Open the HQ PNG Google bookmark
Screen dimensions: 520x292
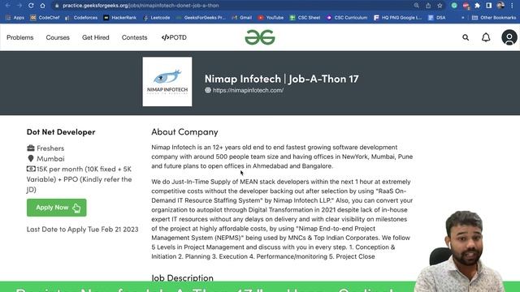(397, 18)
